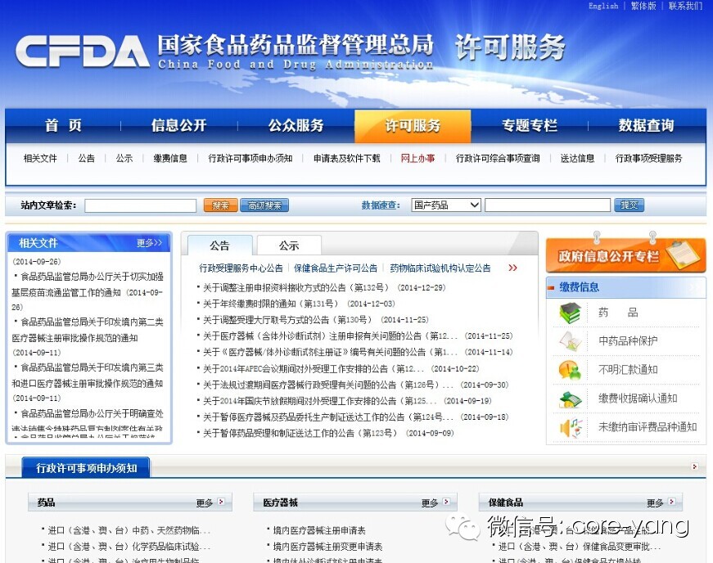Screen dimensions: 713x563
Task: Click the orange alert icon beside 不明汇款通知
Action: (x=571, y=370)
